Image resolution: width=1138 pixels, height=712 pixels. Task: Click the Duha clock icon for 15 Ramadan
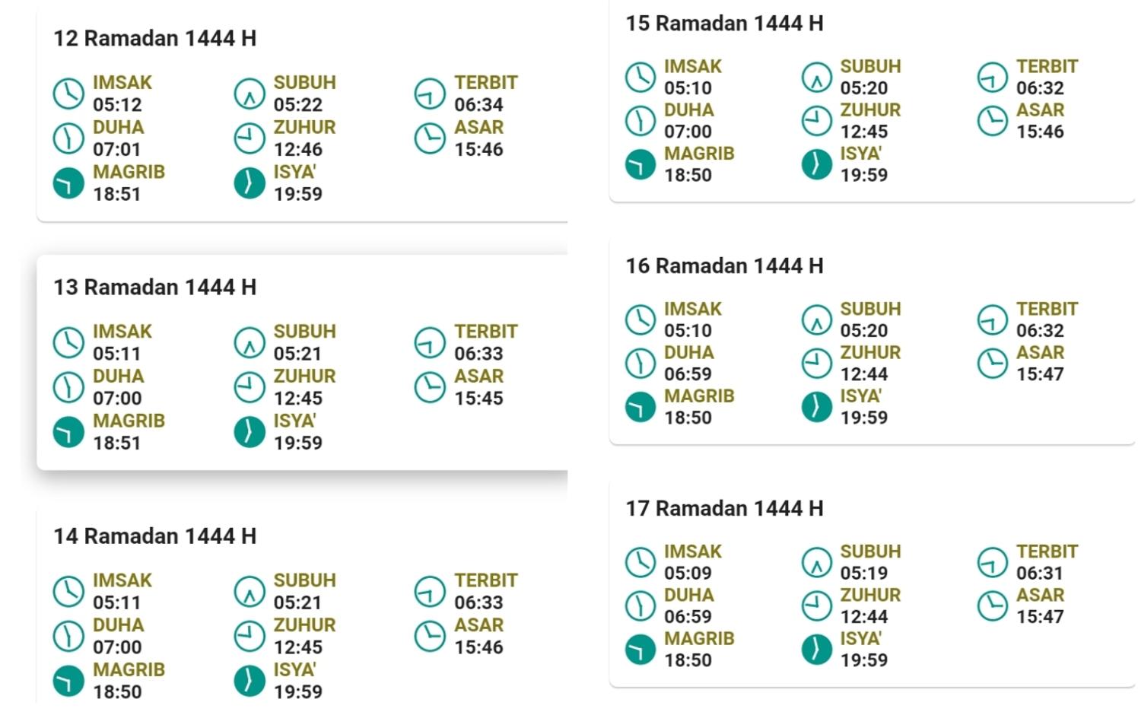tap(641, 121)
